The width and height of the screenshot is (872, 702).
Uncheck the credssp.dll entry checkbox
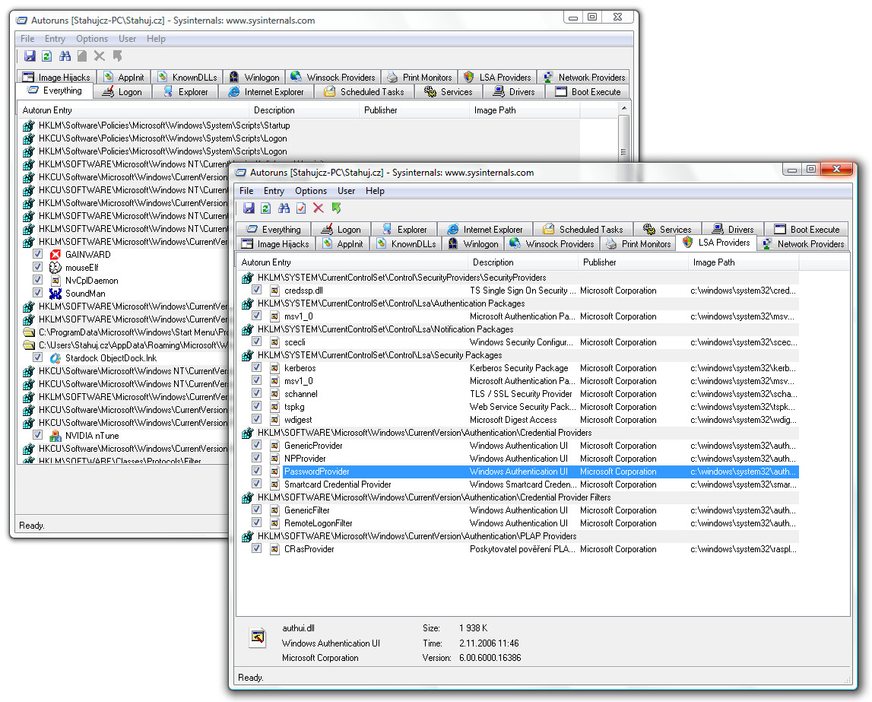click(256, 290)
